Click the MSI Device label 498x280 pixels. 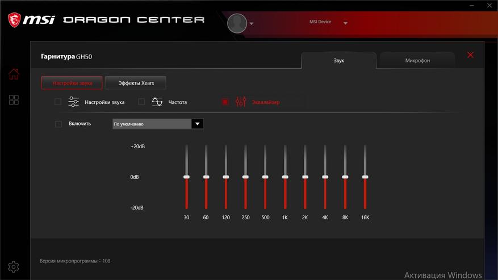point(320,22)
